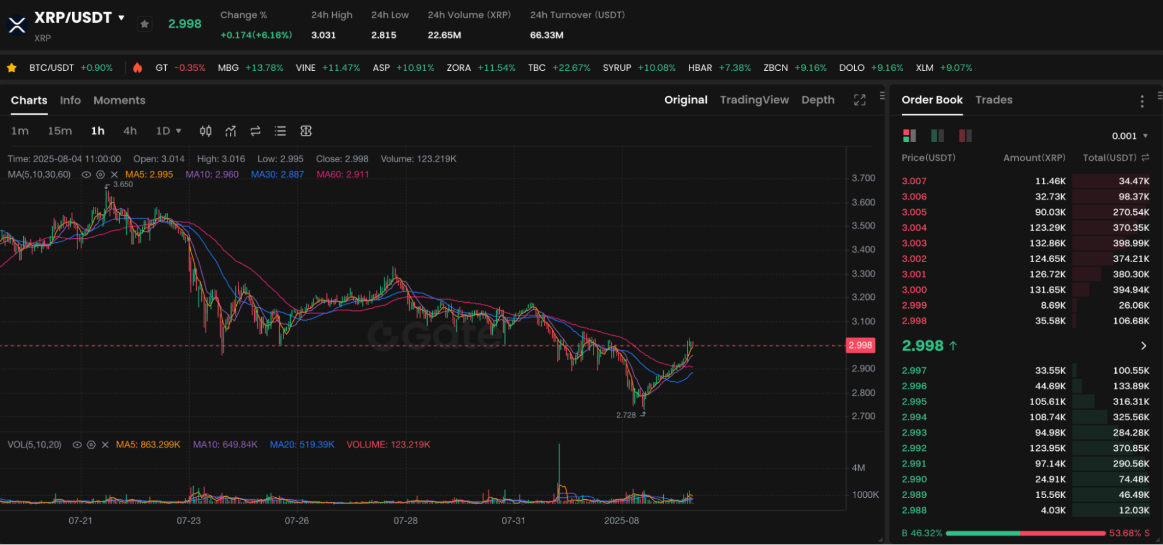This screenshot has width=1163, height=545.
Task: Click bid price 2.997 in order book
Action: coord(914,371)
